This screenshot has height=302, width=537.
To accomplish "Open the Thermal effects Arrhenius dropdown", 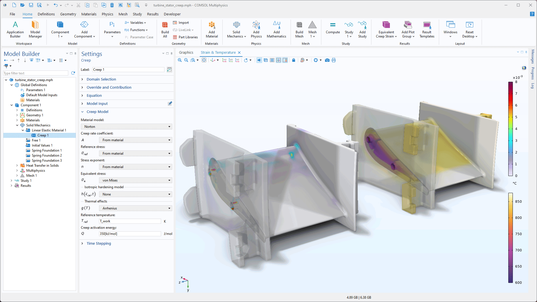I will (136, 208).
